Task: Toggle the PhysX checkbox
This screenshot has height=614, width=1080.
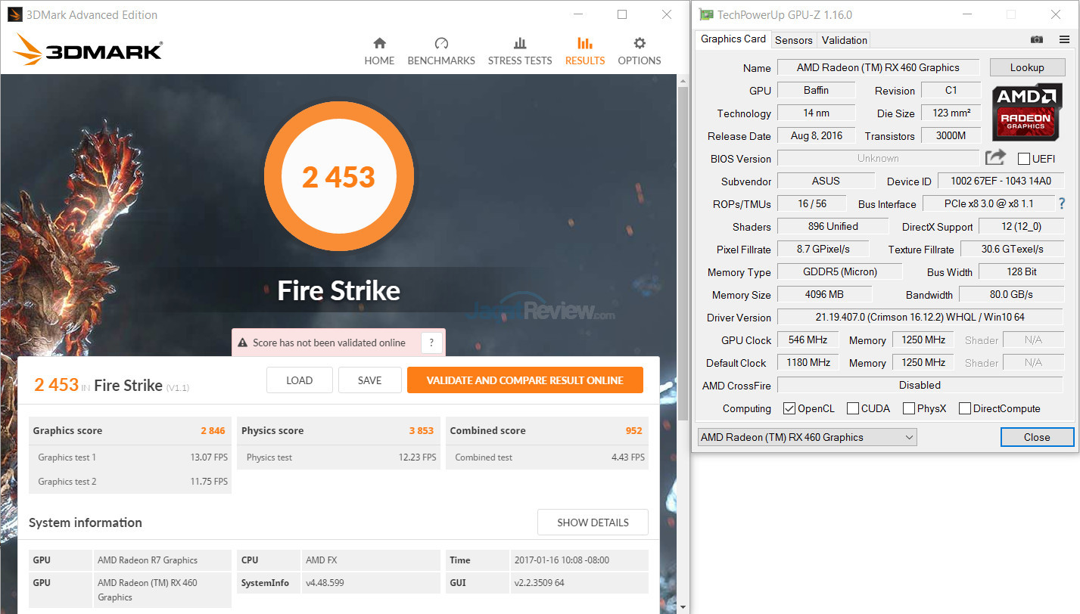Action: tap(909, 408)
